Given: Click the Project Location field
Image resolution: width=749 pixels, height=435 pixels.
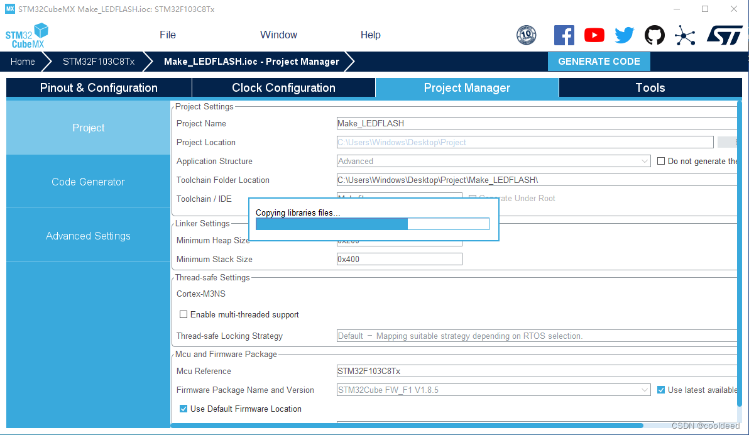Looking at the screenshot, I should 525,142.
